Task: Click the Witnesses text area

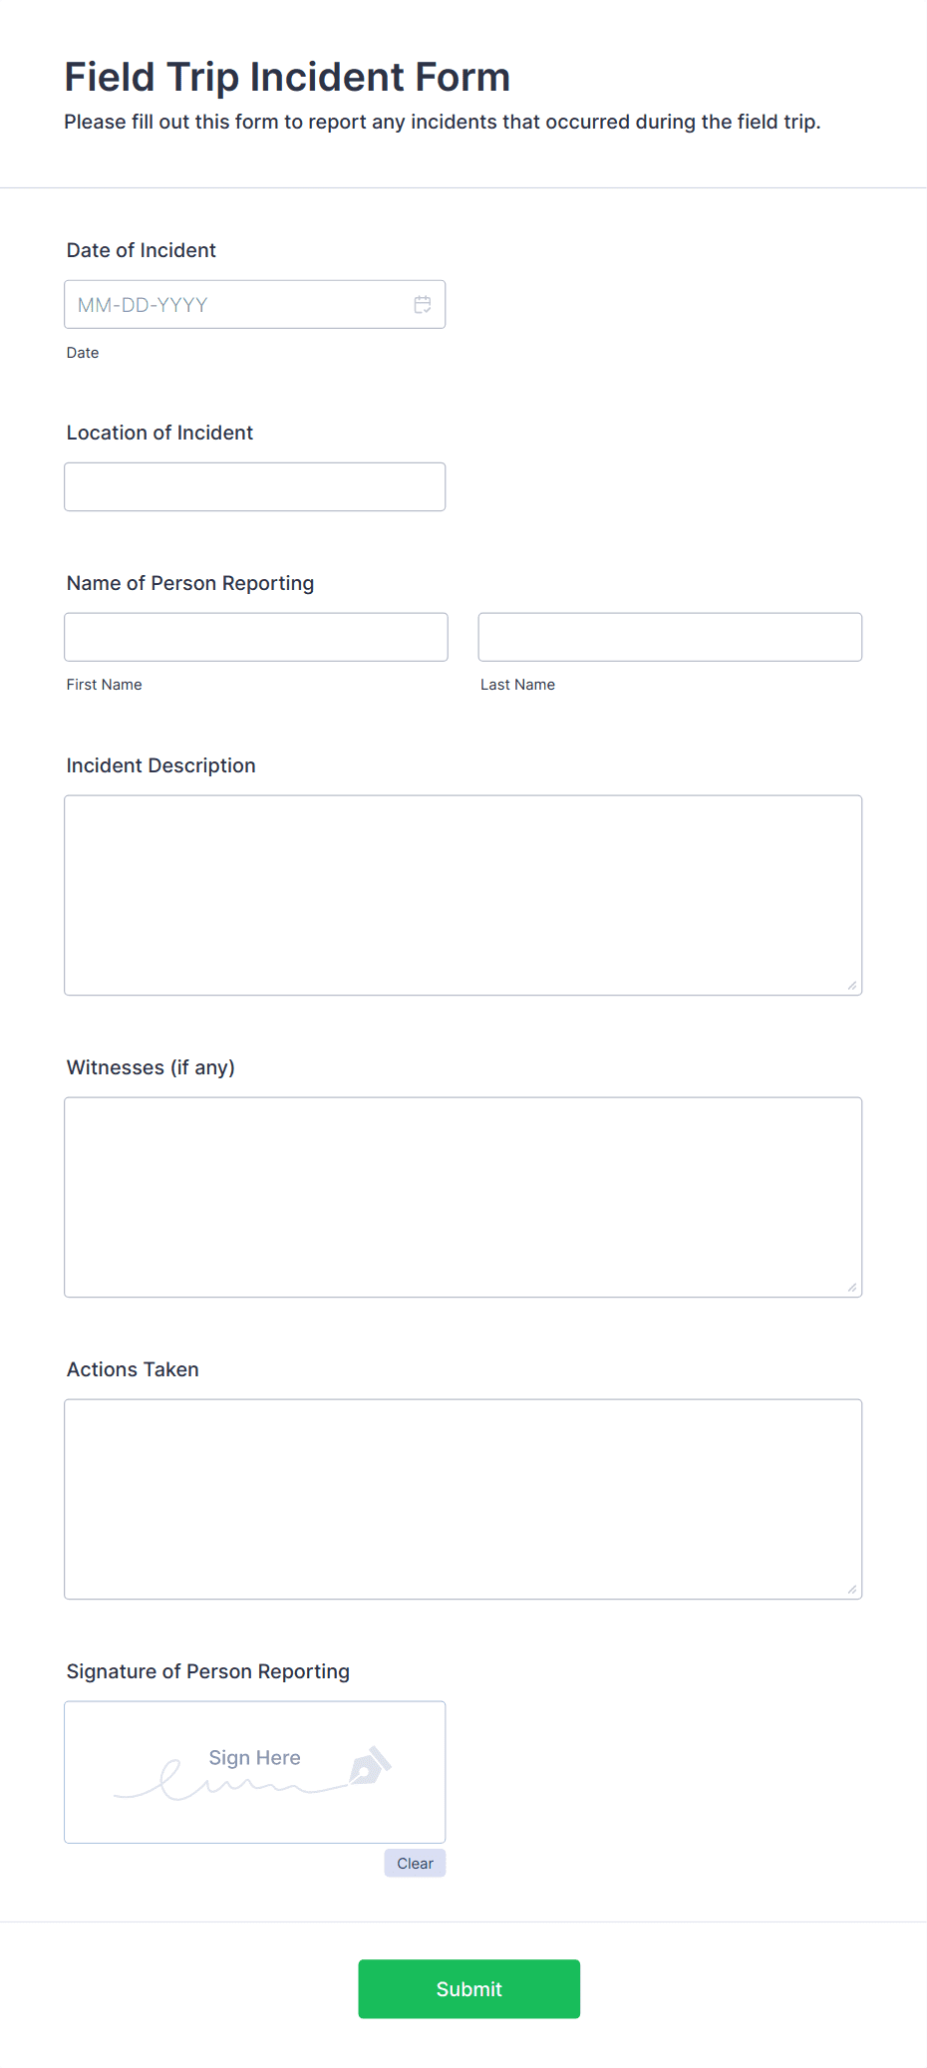Action: (463, 1196)
